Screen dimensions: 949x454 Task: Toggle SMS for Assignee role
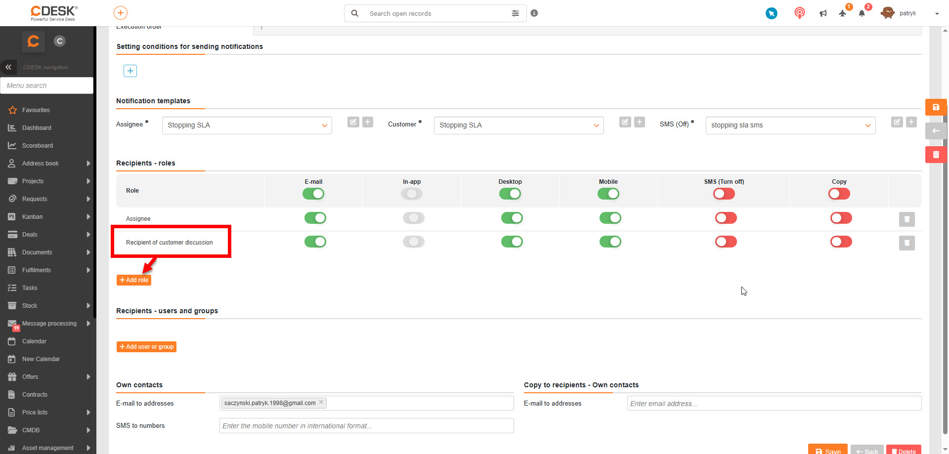coord(726,218)
